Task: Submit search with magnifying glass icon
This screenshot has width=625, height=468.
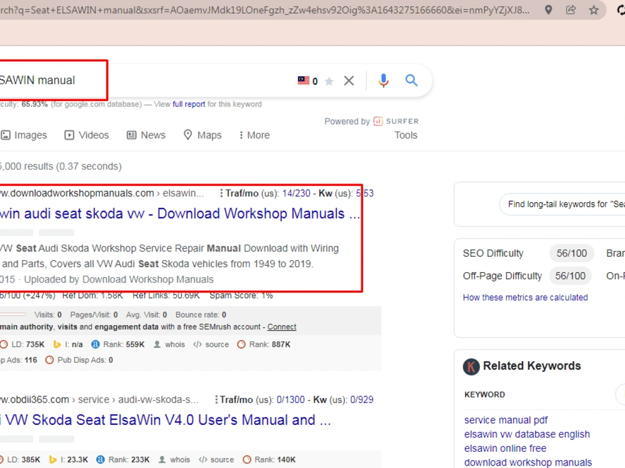Action: coord(411,80)
